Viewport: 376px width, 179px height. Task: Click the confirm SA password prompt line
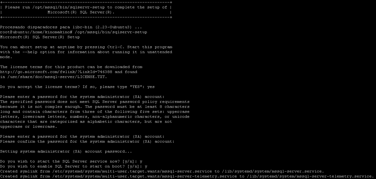click(87, 141)
